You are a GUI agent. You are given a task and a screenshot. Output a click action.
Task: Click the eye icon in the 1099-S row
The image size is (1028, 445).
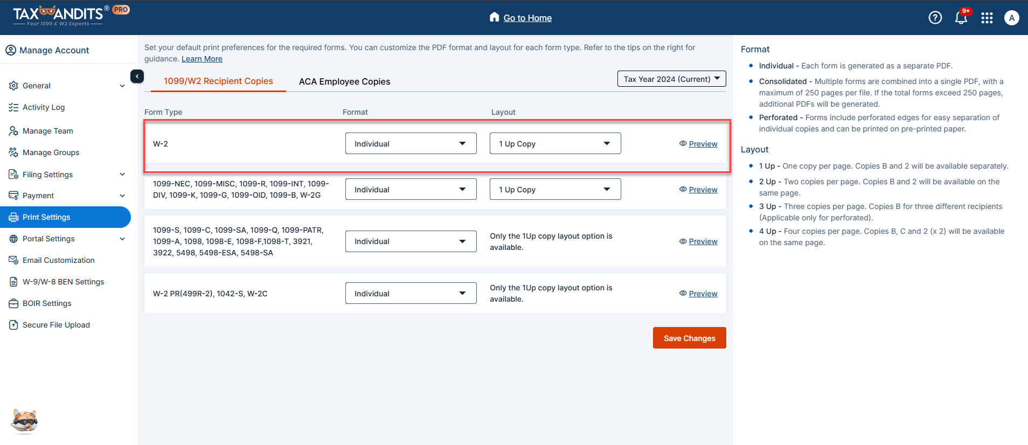[683, 241]
